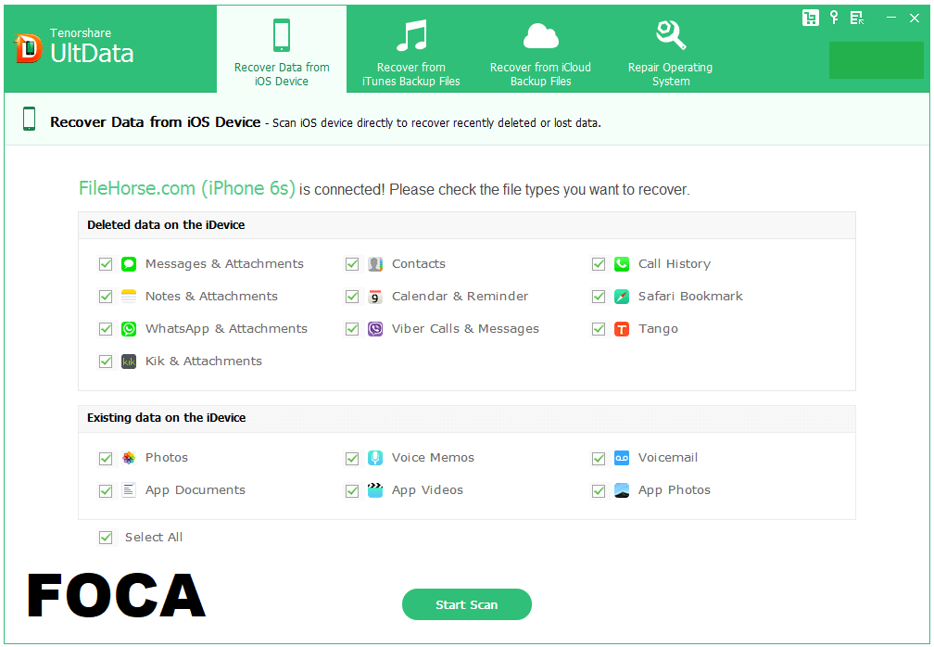Click the WhatsApp icon
This screenshot has width=934, height=647.
(x=129, y=329)
